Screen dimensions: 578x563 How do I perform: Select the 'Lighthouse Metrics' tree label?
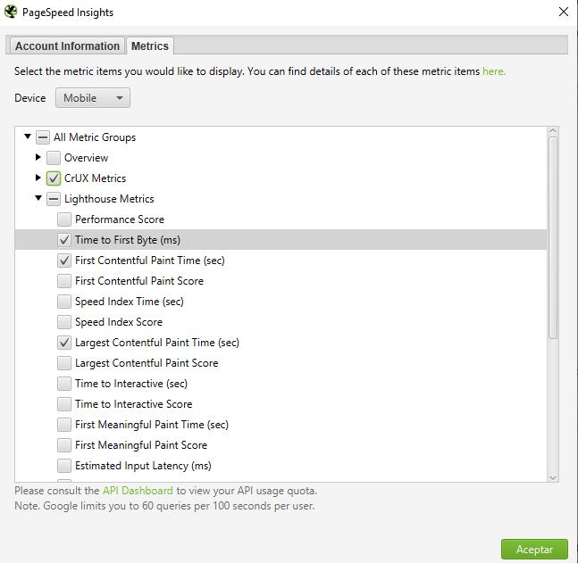click(109, 199)
